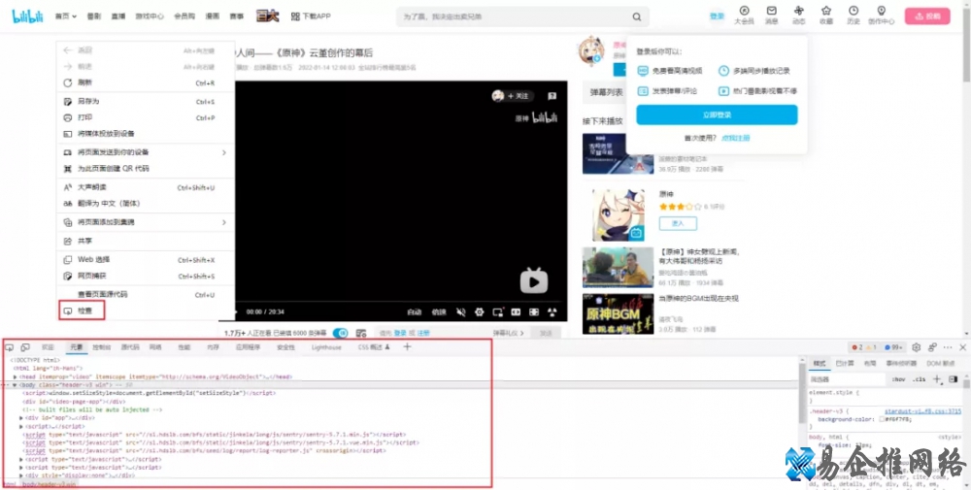This screenshot has width=971, height=490.
Task: Toggle the :hov element state button
Action: point(898,379)
